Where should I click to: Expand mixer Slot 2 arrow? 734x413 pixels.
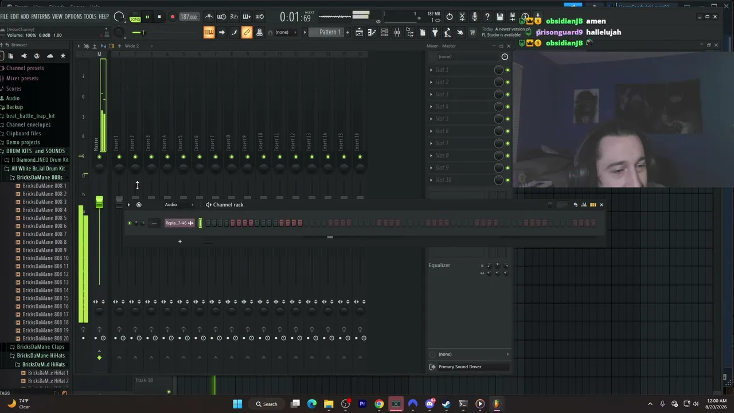pos(431,82)
